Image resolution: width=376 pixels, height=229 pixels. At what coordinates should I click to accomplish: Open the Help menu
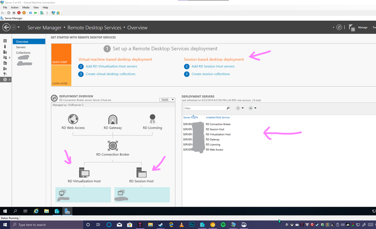click(45, 8)
